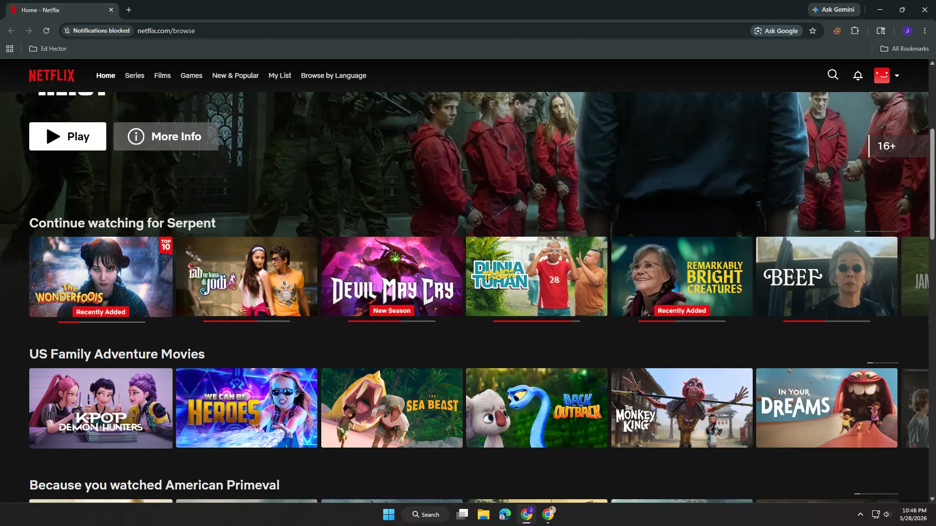Viewport: 936px width, 526px height.
Task: Click Ask Gemini button
Action: click(x=833, y=10)
